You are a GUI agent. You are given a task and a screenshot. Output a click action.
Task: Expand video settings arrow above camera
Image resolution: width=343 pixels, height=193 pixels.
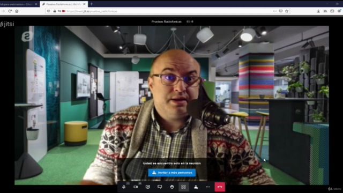[x=140, y=183]
